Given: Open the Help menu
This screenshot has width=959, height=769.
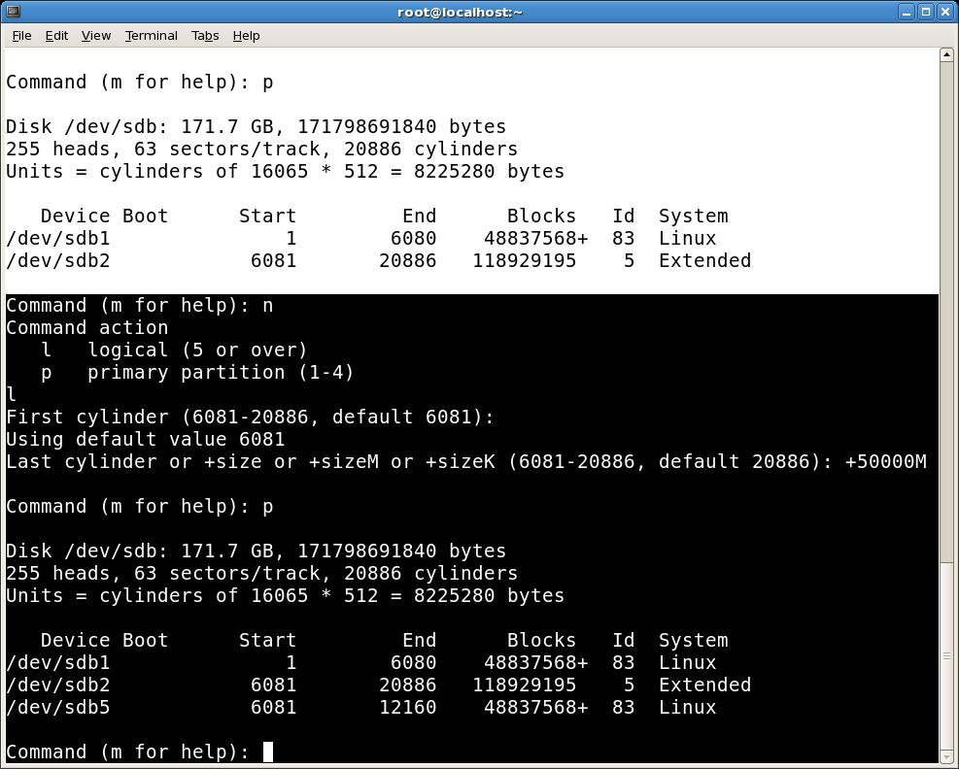Looking at the screenshot, I should tap(246, 35).
